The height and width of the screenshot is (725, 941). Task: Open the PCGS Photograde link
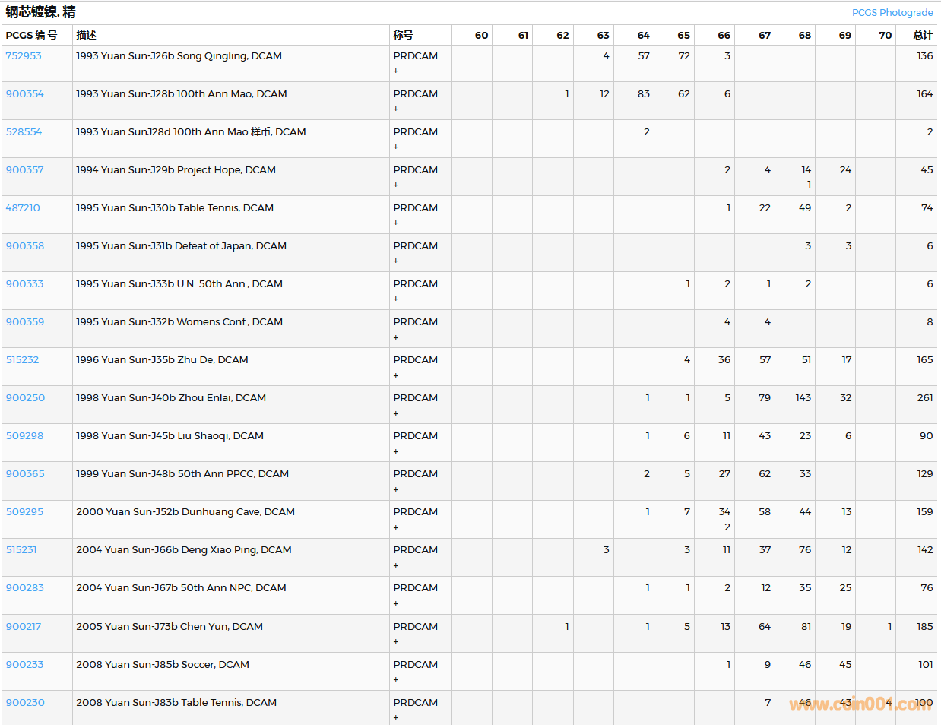click(x=892, y=13)
